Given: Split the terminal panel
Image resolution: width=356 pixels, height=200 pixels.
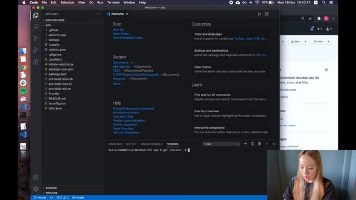Looking at the screenshot, I should tap(253, 144).
